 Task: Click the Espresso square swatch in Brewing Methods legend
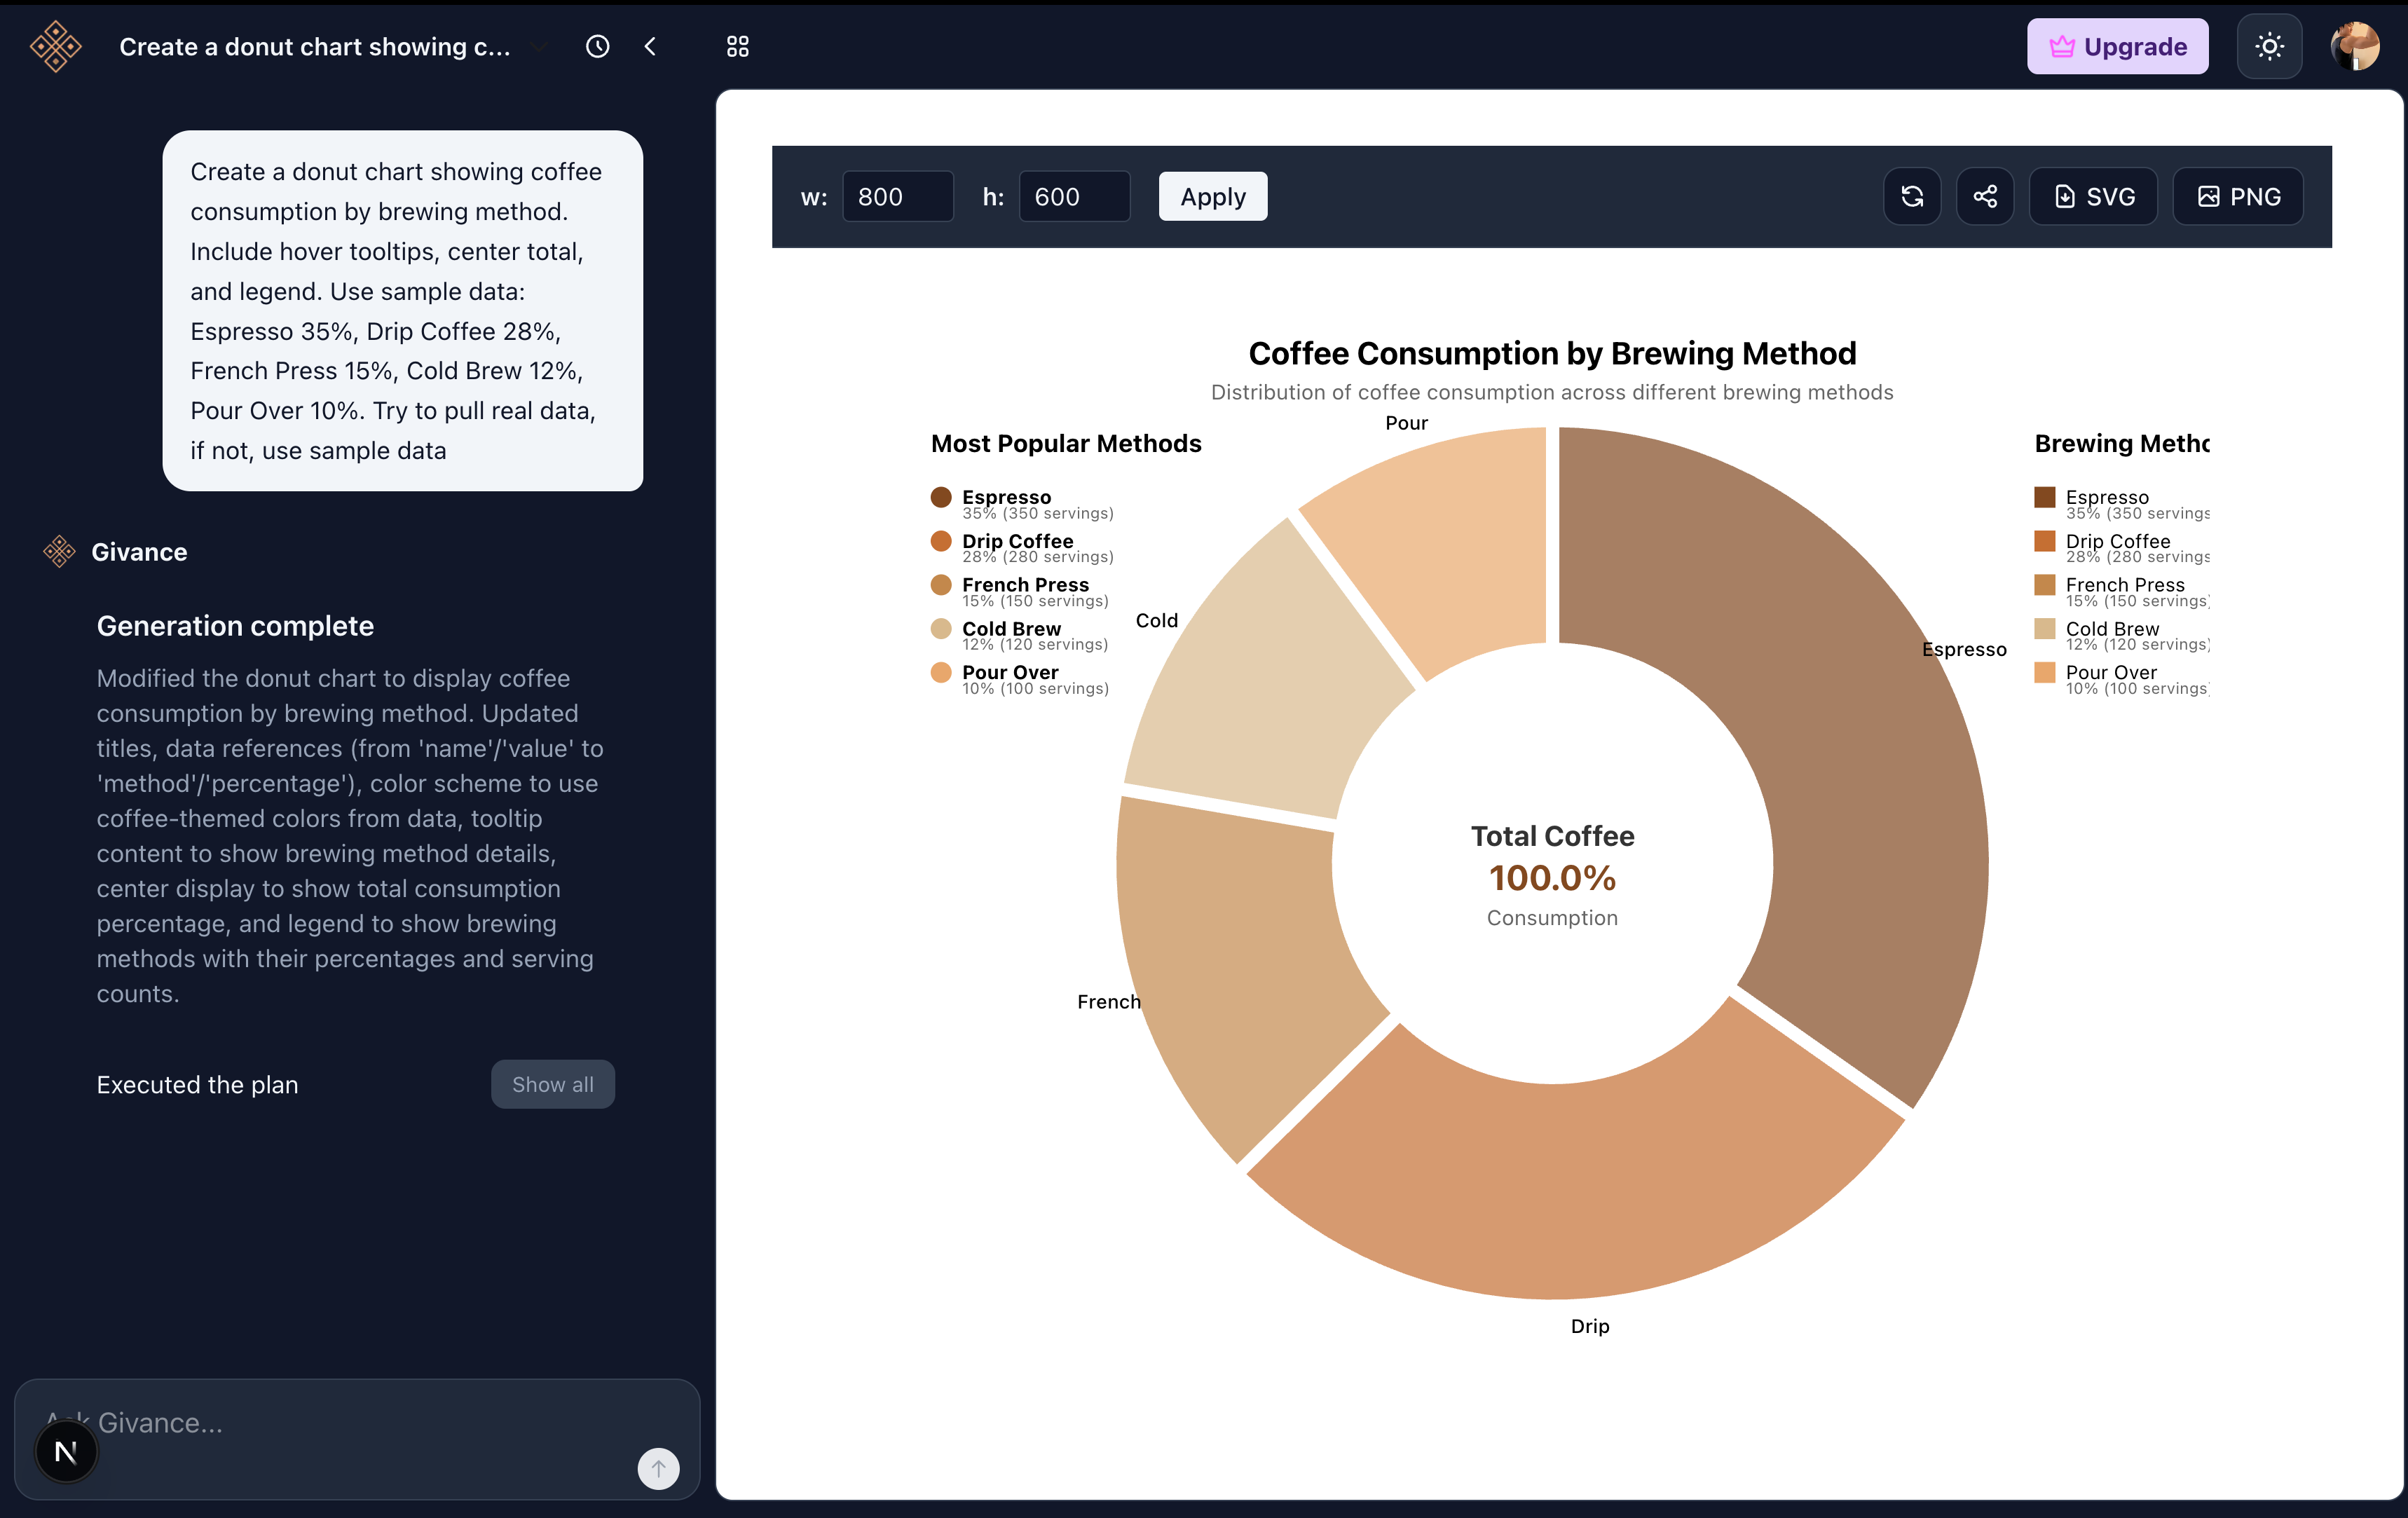pos(2045,497)
